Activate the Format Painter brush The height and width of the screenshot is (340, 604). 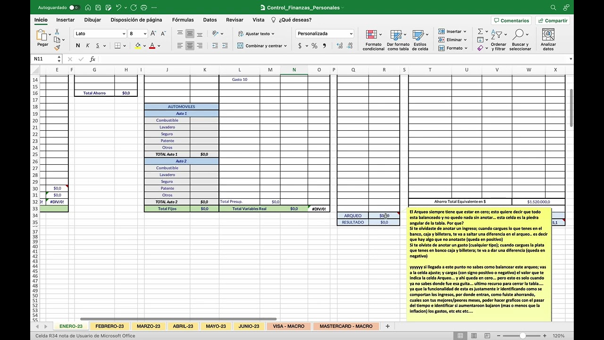tap(57, 48)
